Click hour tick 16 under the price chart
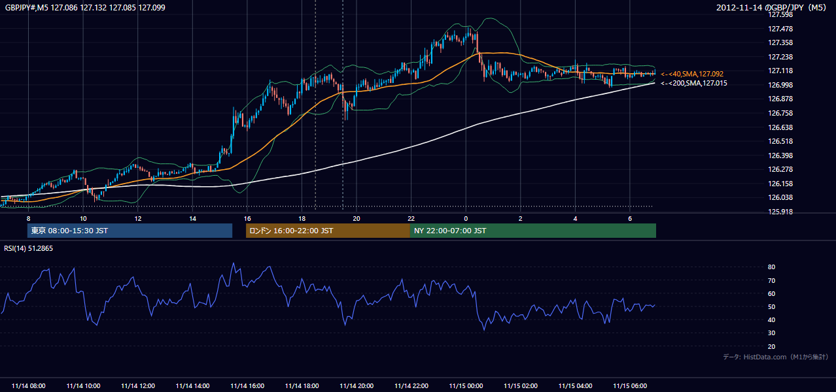The width and height of the screenshot is (836, 392). point(247,218)
